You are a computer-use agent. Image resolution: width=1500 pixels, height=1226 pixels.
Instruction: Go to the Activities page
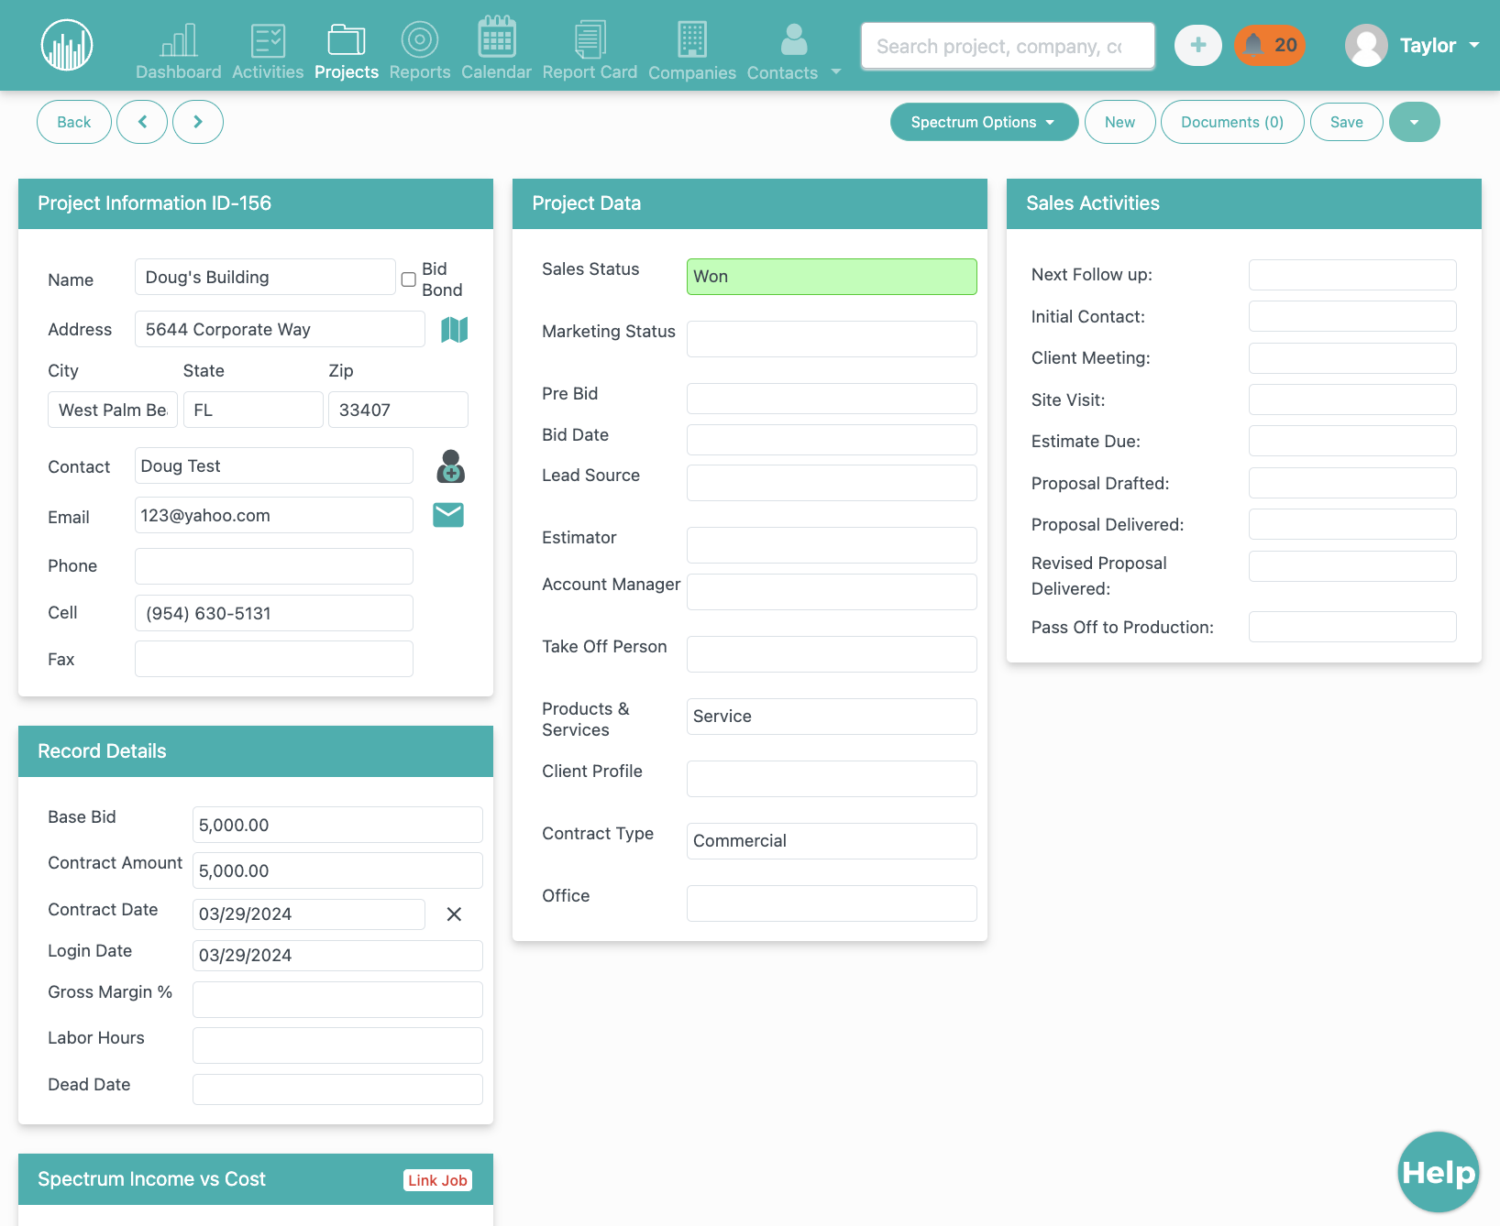click(268, 52)
